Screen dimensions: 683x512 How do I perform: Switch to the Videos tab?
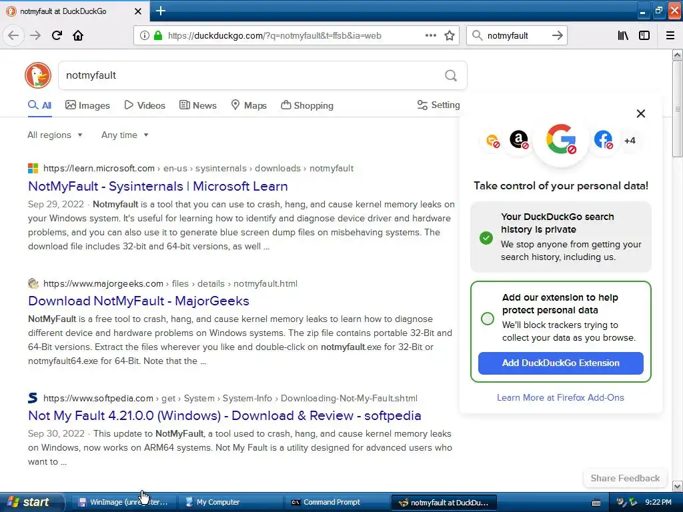click(x=145, y=105)
